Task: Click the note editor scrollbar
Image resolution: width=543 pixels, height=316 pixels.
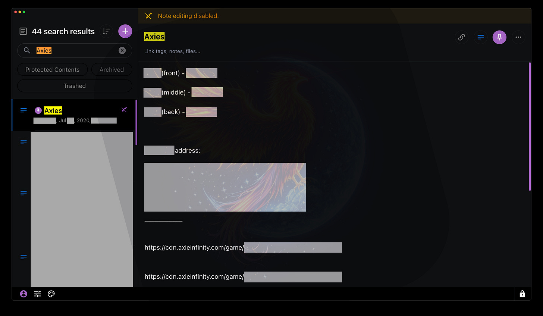Action: (530, 127)
